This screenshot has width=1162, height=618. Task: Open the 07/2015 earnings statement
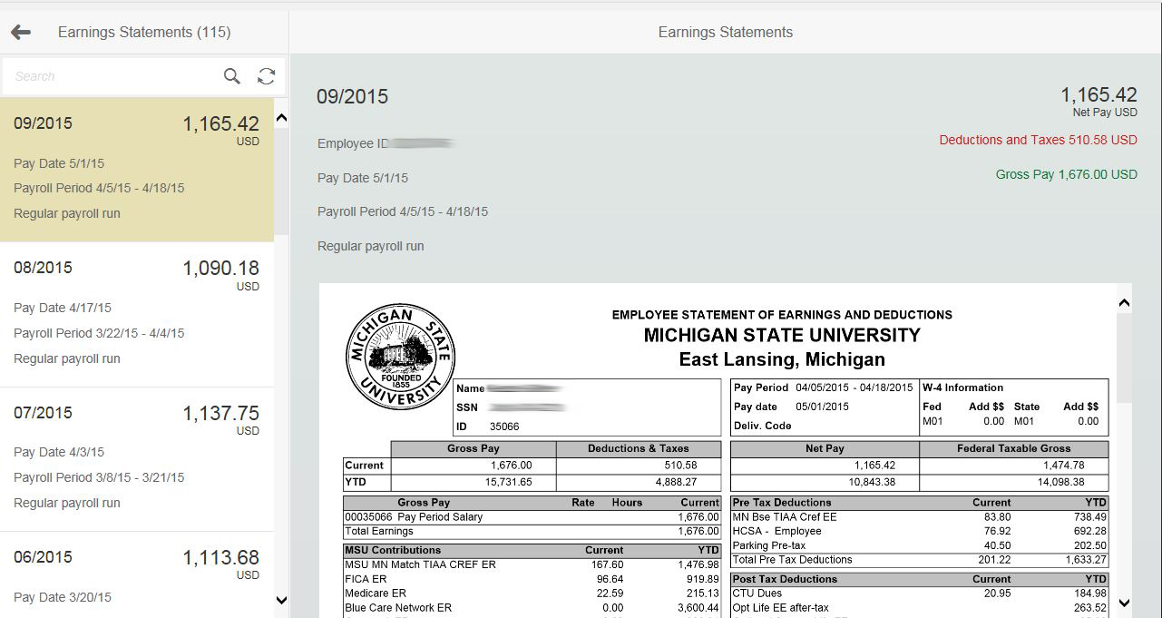point(136,459)
